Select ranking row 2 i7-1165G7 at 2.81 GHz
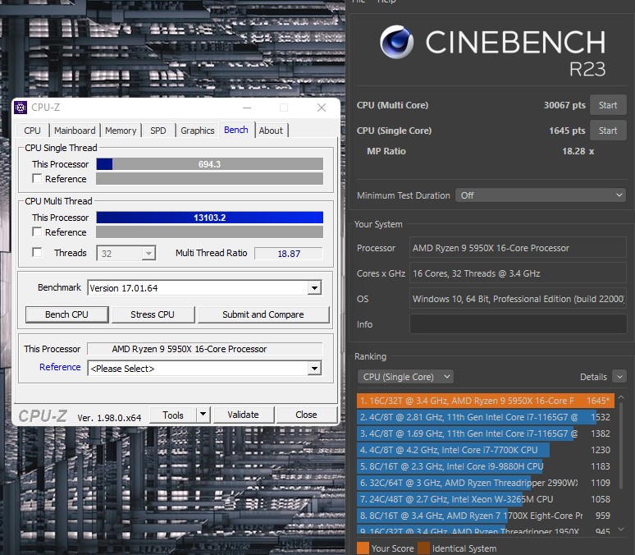The width and height of the screenshot is (635, 555). click(486, 417)
